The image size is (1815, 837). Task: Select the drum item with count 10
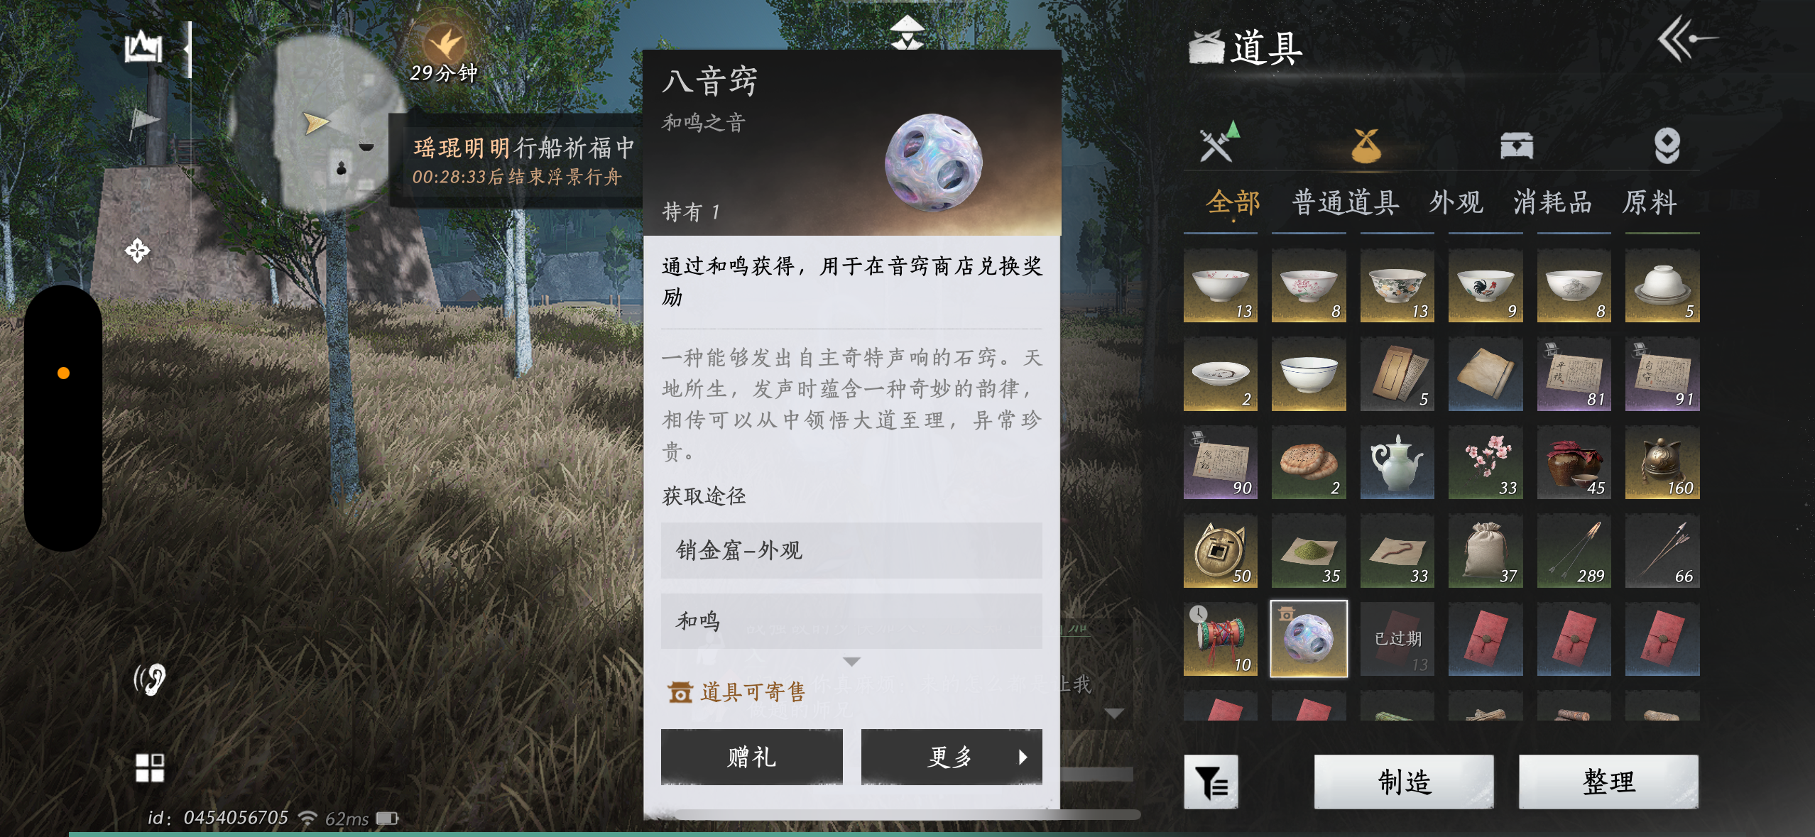(1220, 639)
